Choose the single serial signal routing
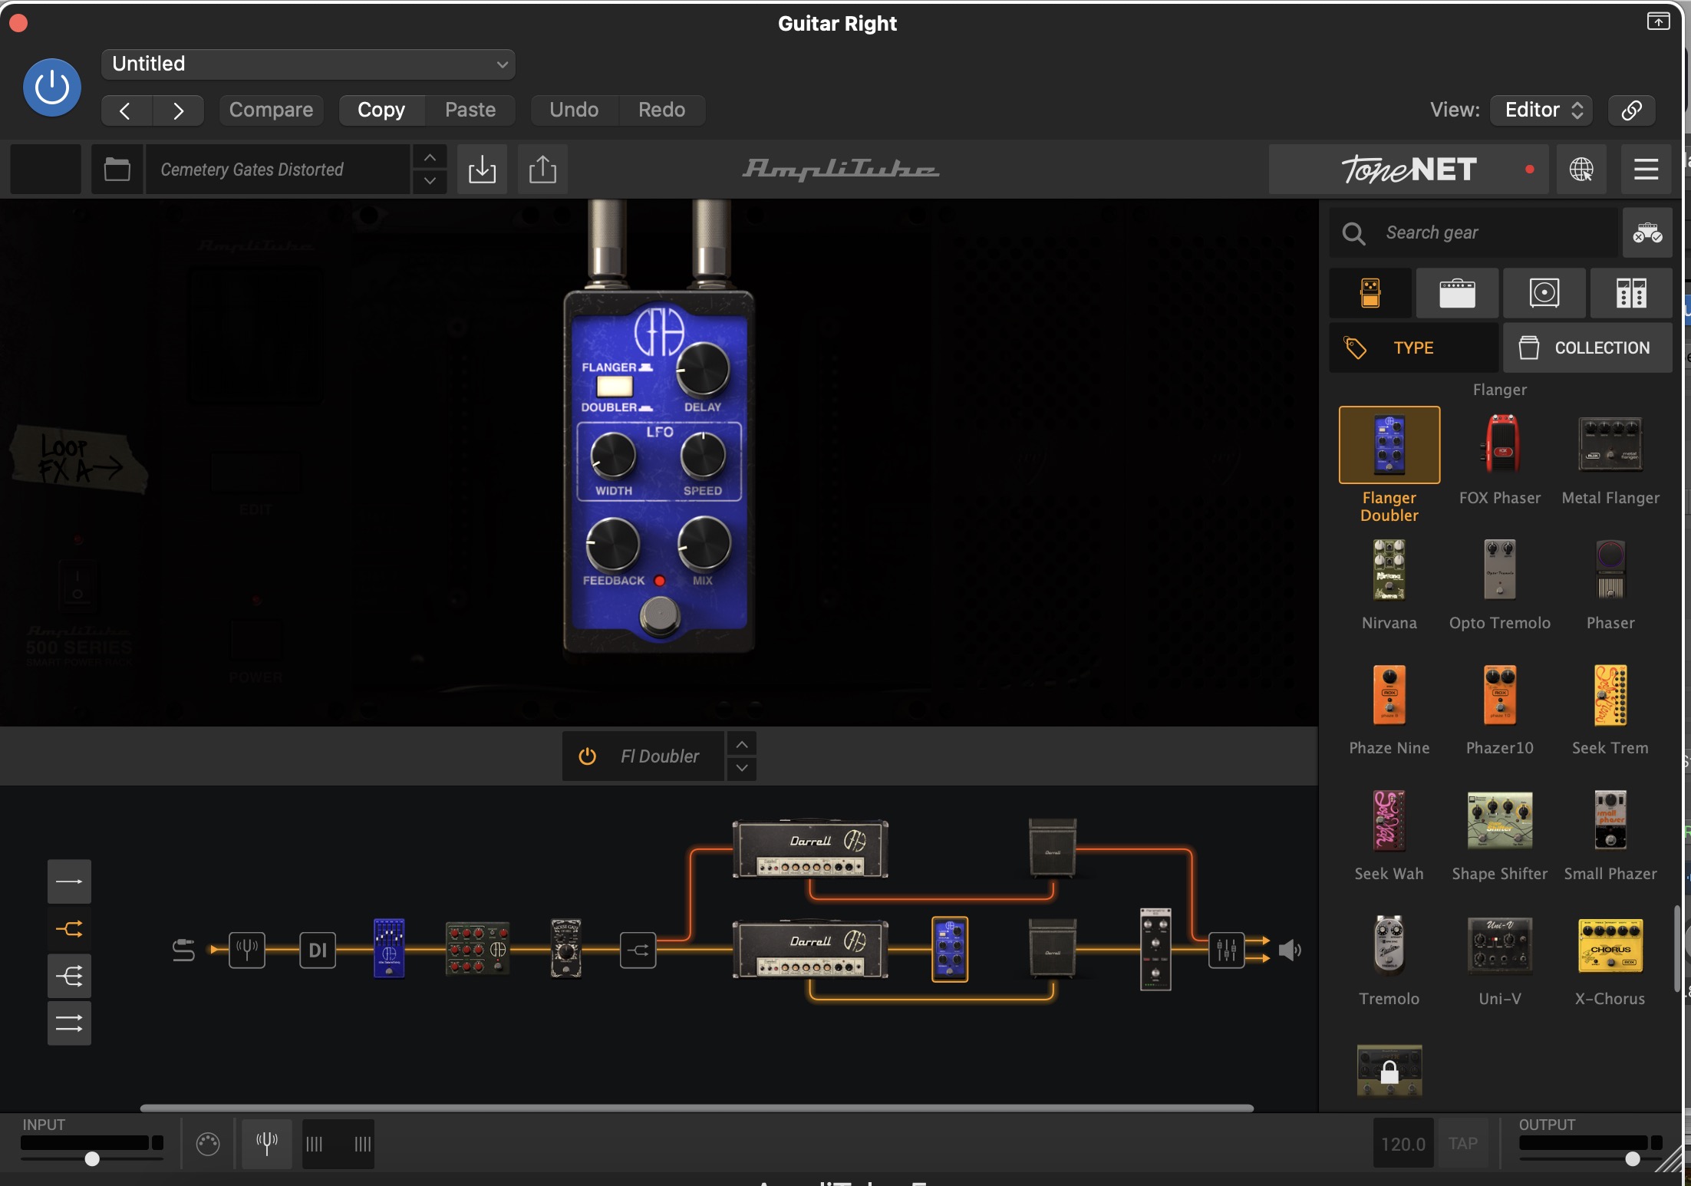1691x1186 pixels. tap(69, 881)
